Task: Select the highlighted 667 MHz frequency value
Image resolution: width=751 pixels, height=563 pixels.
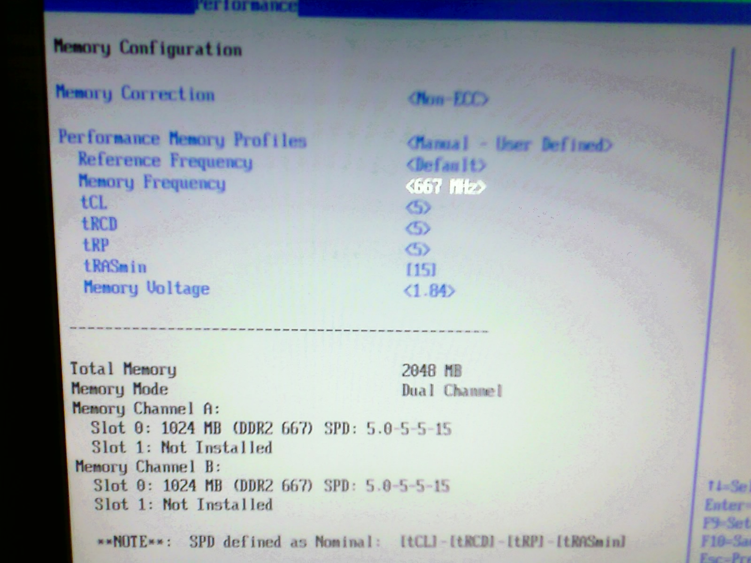Action: point(445,187)
